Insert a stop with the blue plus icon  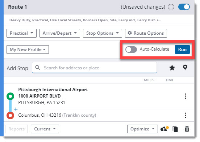tap(16, 109)
